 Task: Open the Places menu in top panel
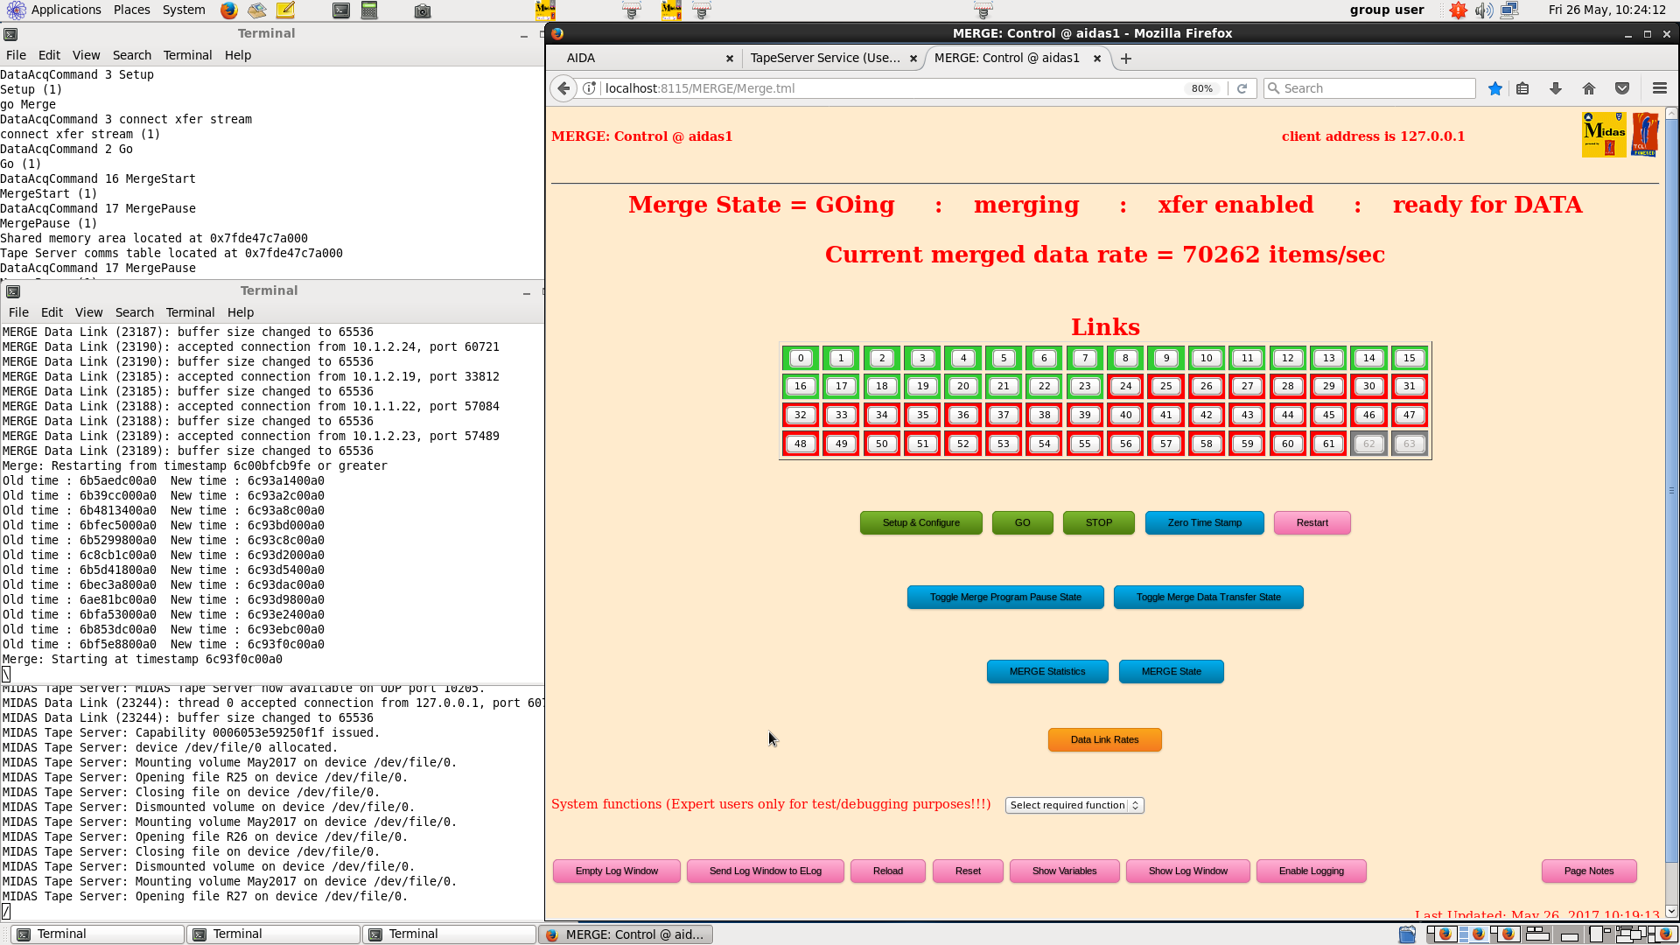(131, 10)
